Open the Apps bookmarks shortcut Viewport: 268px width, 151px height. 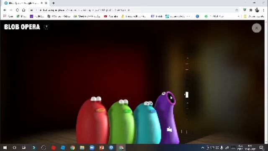[8, 16]
